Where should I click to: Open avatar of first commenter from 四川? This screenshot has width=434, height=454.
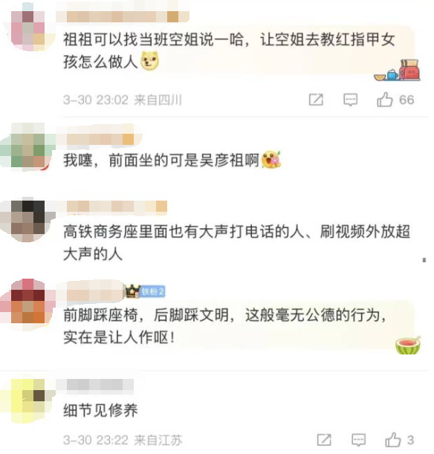28,28
